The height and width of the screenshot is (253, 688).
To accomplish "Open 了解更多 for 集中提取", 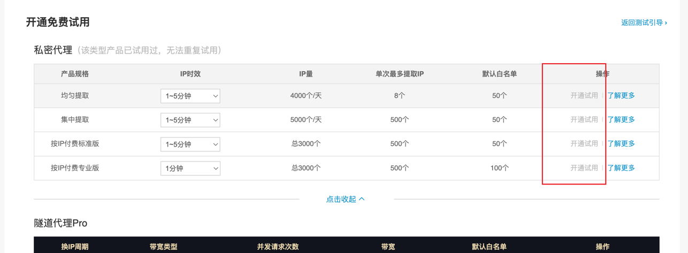I will 621,120.
